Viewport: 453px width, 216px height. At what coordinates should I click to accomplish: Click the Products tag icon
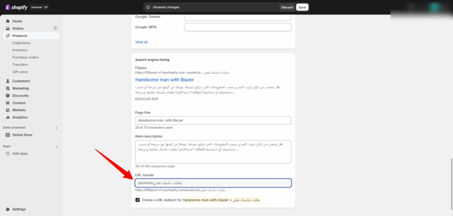(x=8, y=36)
